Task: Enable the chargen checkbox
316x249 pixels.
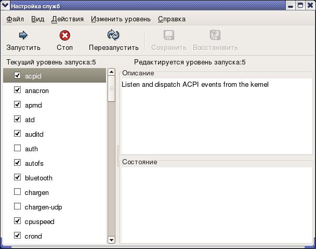Action: click(17, 191)
